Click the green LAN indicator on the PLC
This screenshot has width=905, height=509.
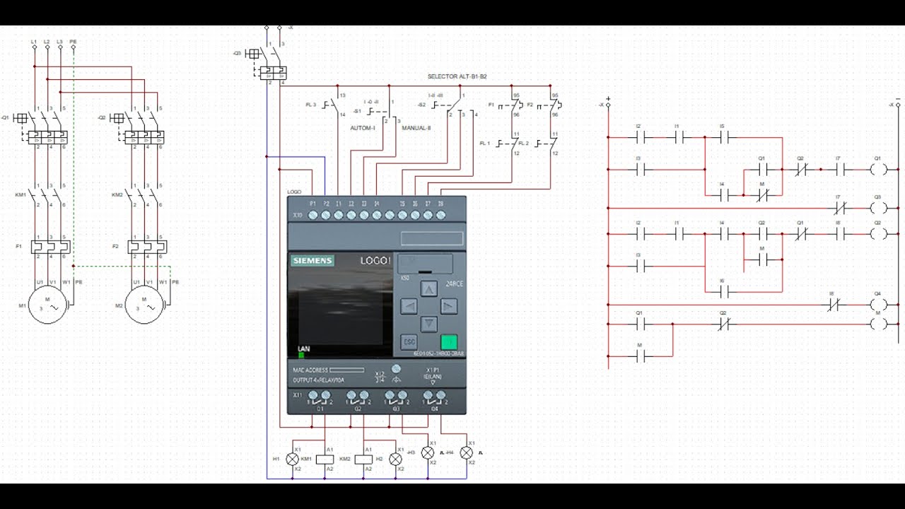300,355
